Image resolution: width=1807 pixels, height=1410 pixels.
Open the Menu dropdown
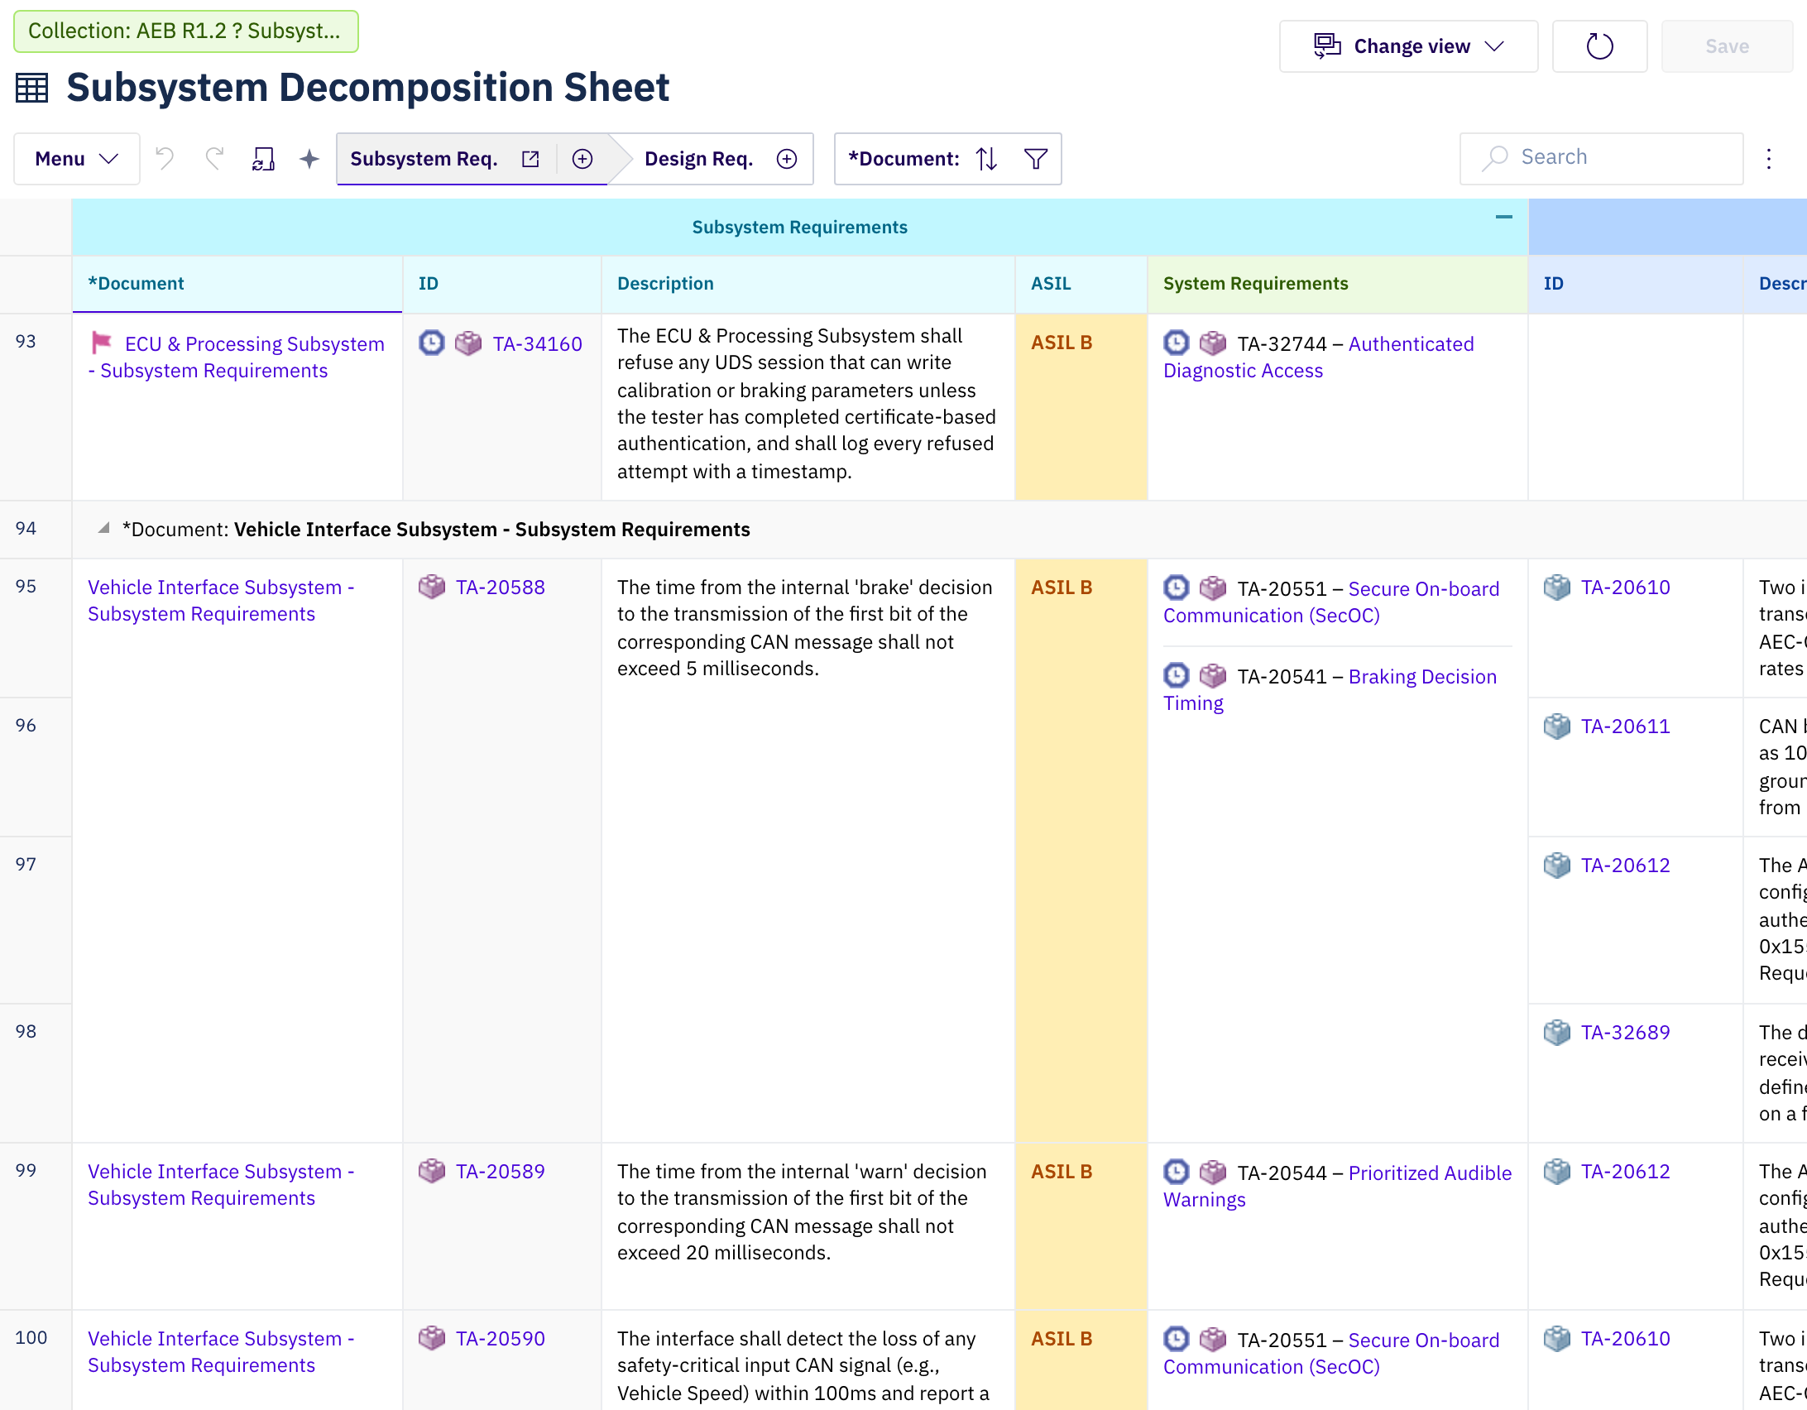pyautogui.click(x=77, y=159)
